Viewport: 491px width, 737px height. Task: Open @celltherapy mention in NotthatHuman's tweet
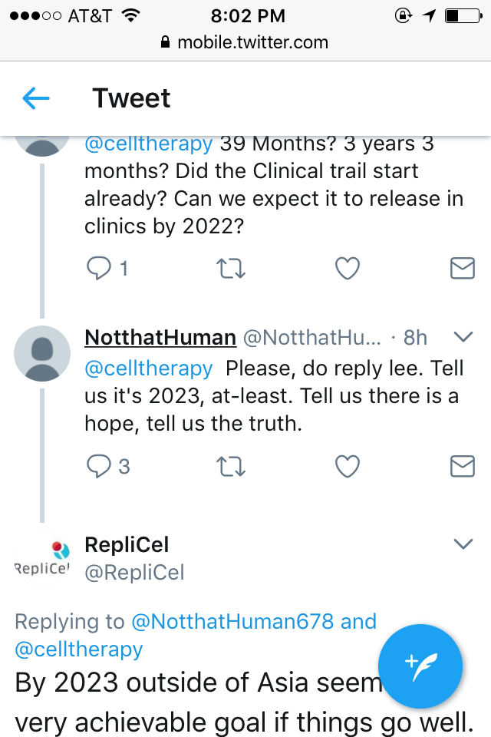point(148,368)
